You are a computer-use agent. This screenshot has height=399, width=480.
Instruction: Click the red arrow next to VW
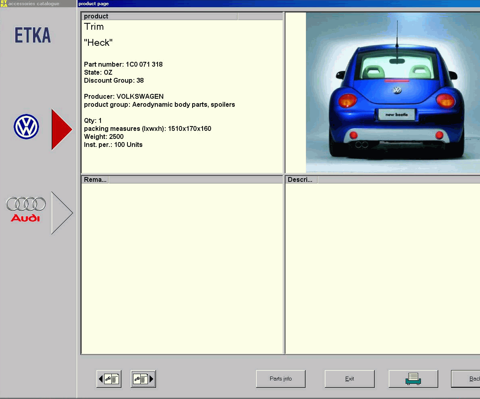pos(62,129)
